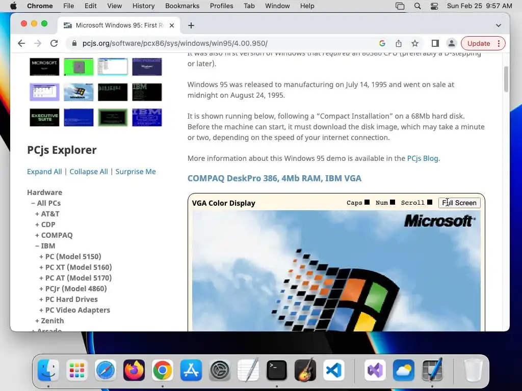This screenshot has height=391, width=522.
Task: Click the Num indicator light
Action: coord(393,202)
